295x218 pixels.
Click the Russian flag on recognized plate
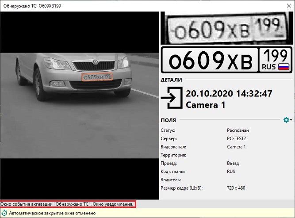284,67
